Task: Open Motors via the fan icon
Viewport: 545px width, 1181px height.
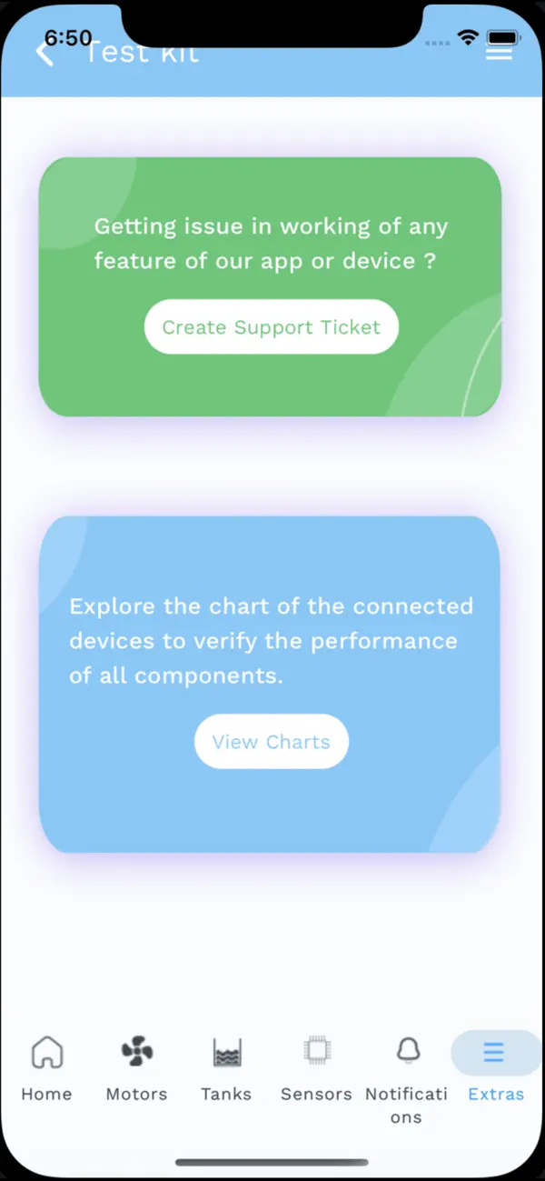Action: point(135,1053)
